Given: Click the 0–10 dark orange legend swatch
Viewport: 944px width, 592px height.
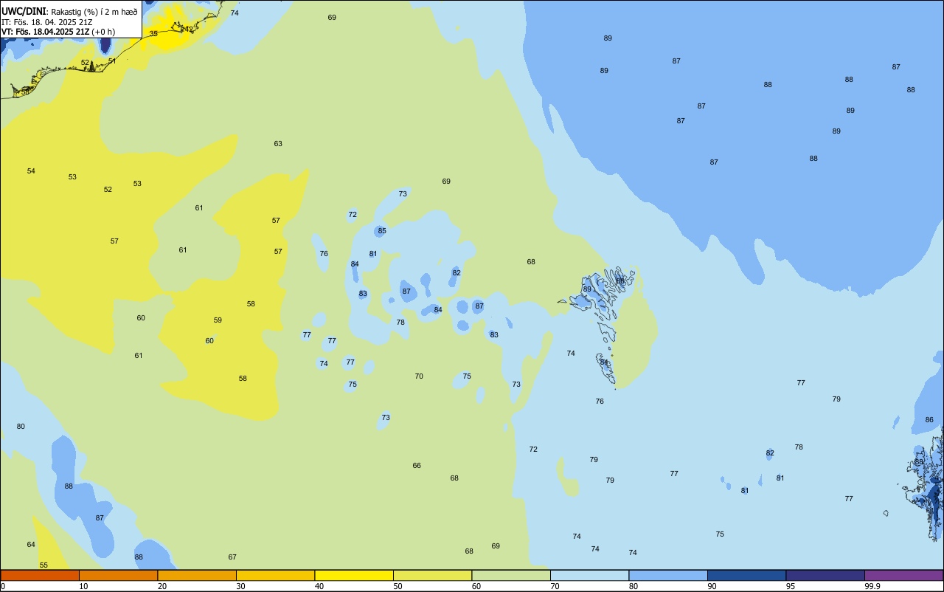Looking at the screenshot, I should [40, 575].
